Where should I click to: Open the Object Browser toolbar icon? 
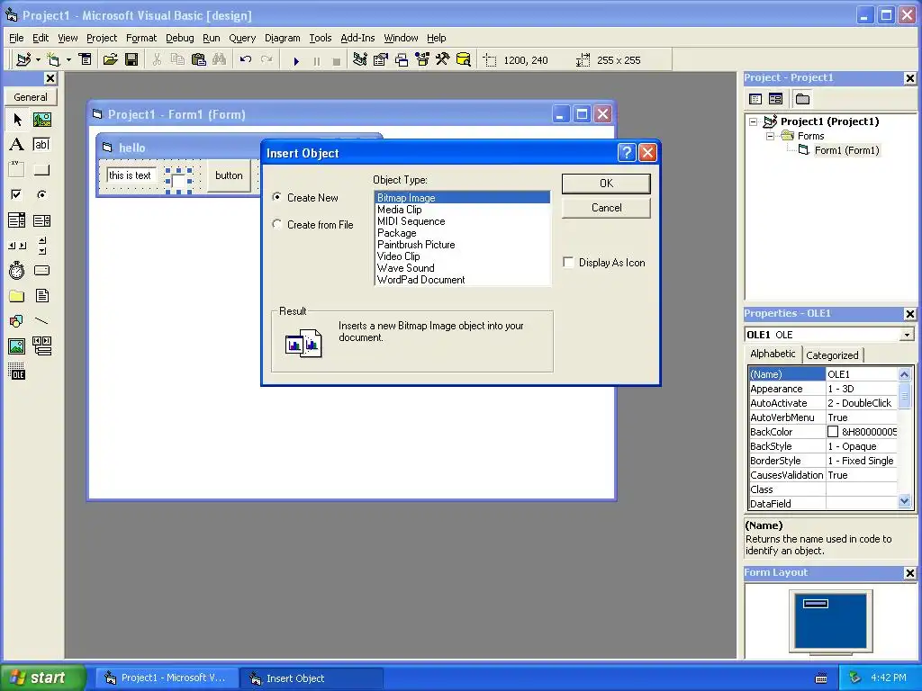(x=423, y=59)
